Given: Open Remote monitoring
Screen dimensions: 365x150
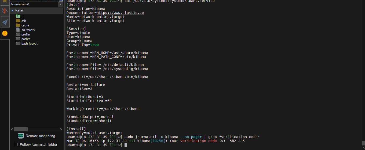Looking at the screenshot, I should [36, 136].
